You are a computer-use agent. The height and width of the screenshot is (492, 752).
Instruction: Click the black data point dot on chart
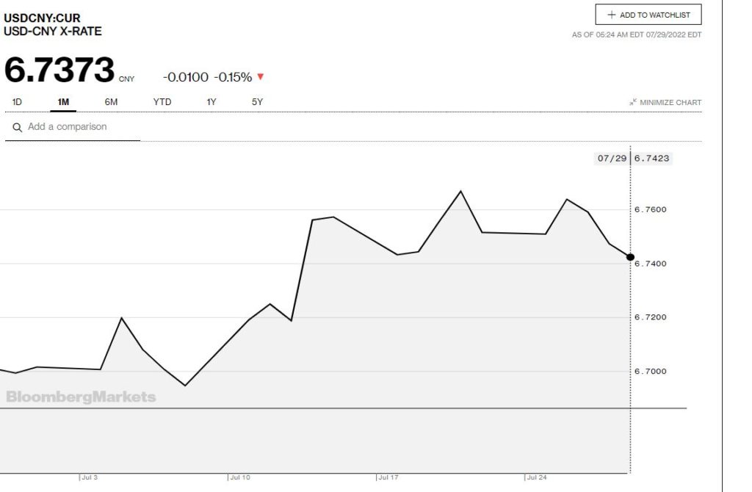pos(630,257)
